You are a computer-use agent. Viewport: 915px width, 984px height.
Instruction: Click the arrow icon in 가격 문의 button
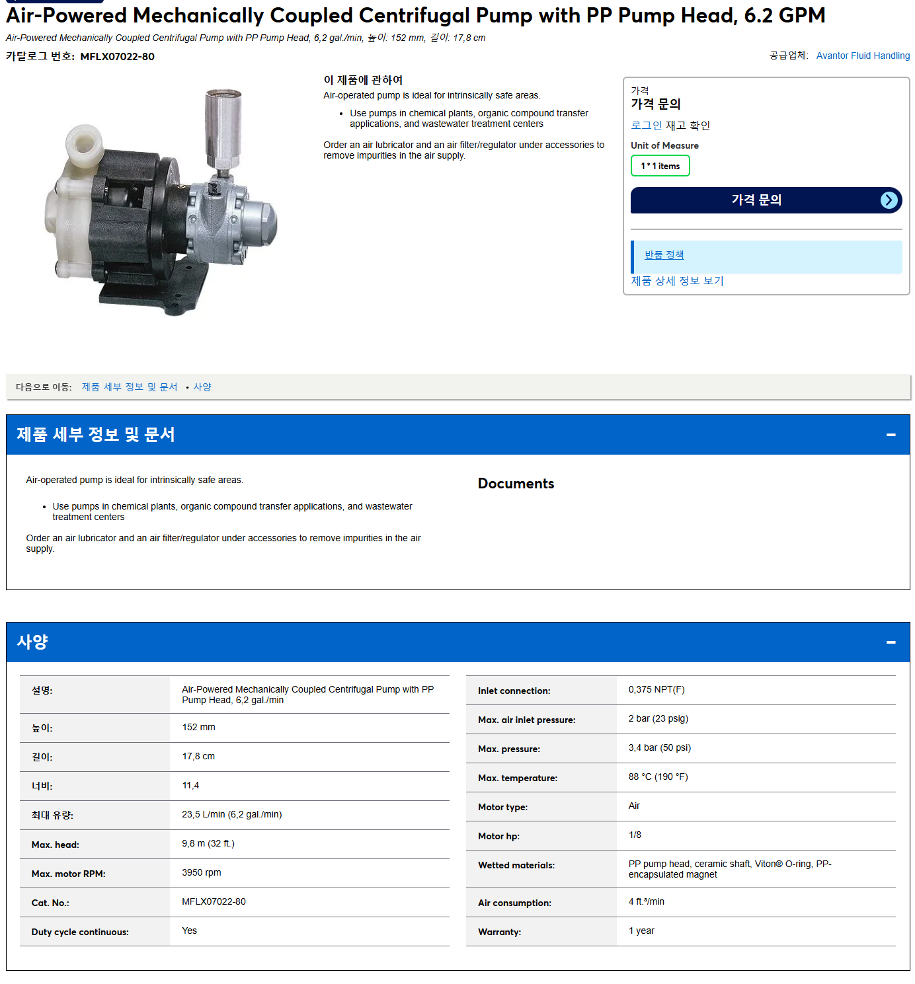(889, 200)
